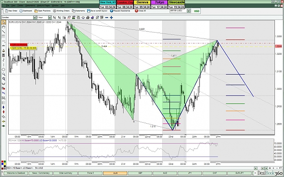Click the blue plus zoom in icon
Image resolution: width=284 pixels, height=177 pixels.
pos(111,18)
